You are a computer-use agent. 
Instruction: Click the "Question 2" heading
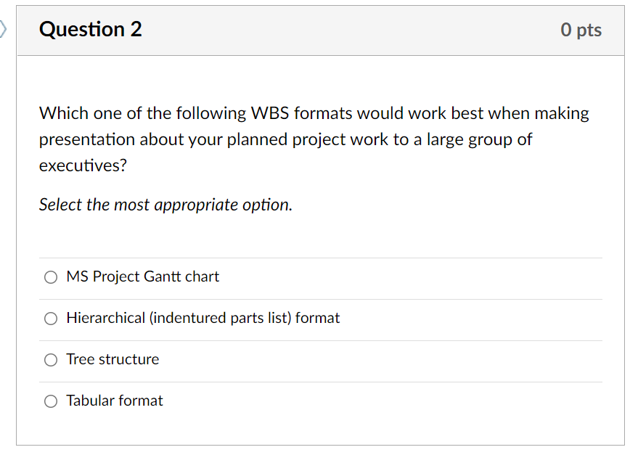pyautogui.click(x=90, y=30)
